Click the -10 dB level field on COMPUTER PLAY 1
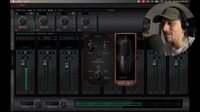The width and height of the screenshot is (200, 112). pos(69,58)
